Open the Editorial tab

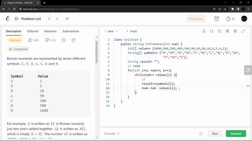(x=33, y=31)
